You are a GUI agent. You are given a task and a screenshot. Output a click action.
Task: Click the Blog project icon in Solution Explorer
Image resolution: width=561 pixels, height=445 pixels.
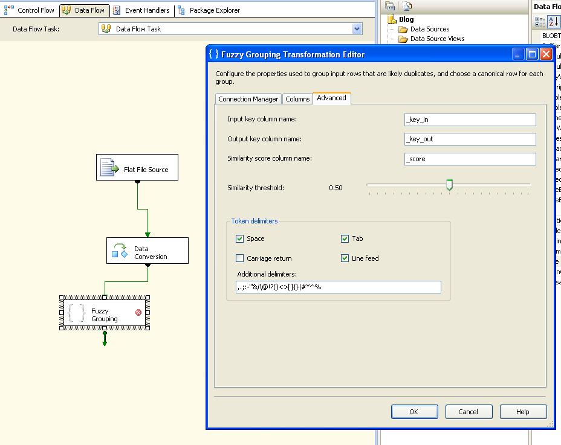[x=392, y=19]
